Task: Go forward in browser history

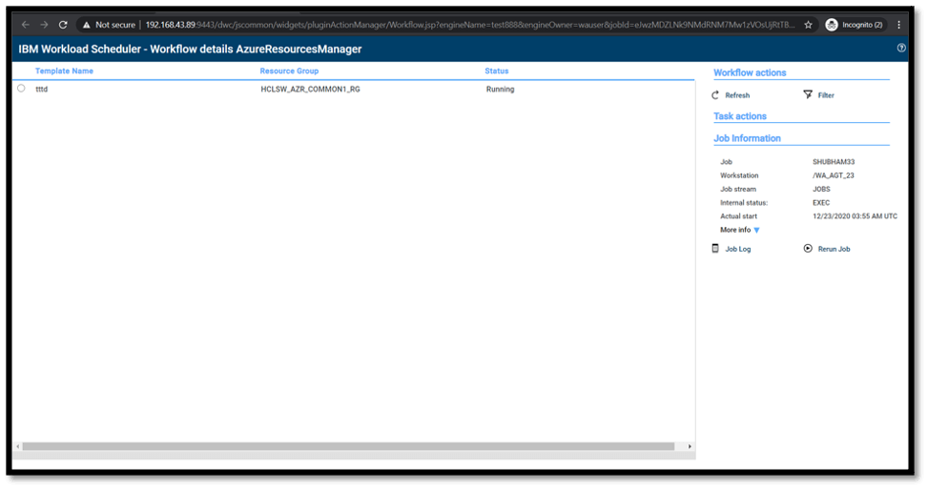Action: (44, 25)
